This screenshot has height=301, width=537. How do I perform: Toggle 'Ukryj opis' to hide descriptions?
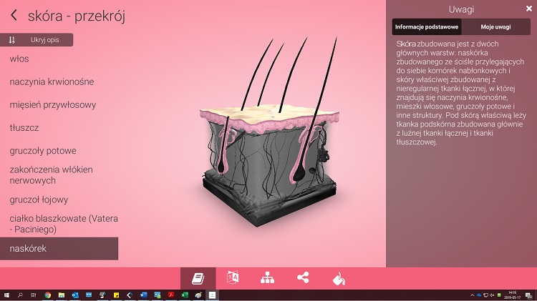pyautogui.click(x=44, y=40)
